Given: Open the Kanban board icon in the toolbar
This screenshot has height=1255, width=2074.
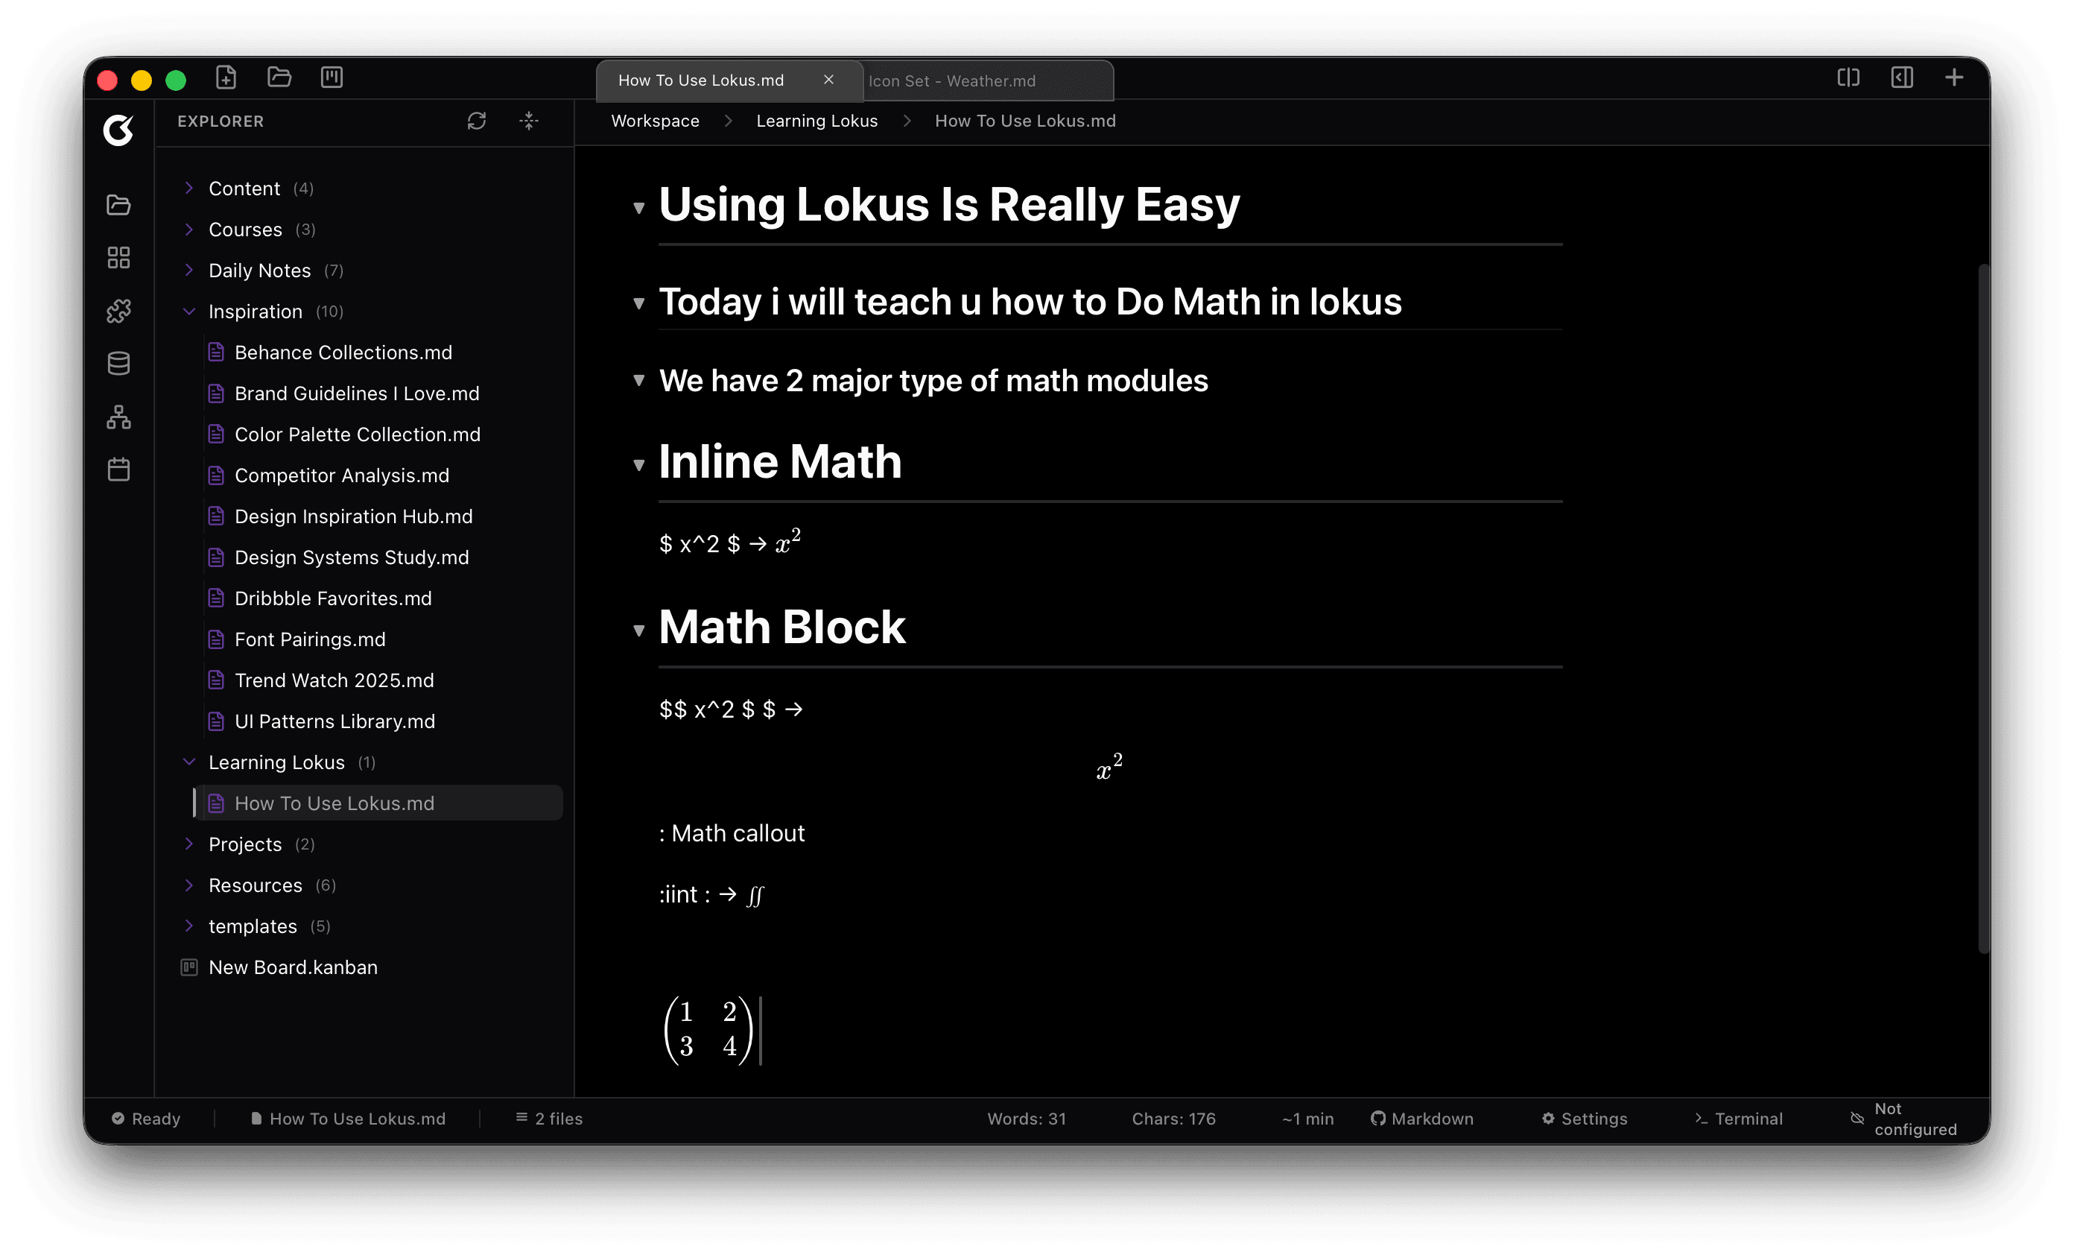Looking at the screenshot, I should pos(332,78).
